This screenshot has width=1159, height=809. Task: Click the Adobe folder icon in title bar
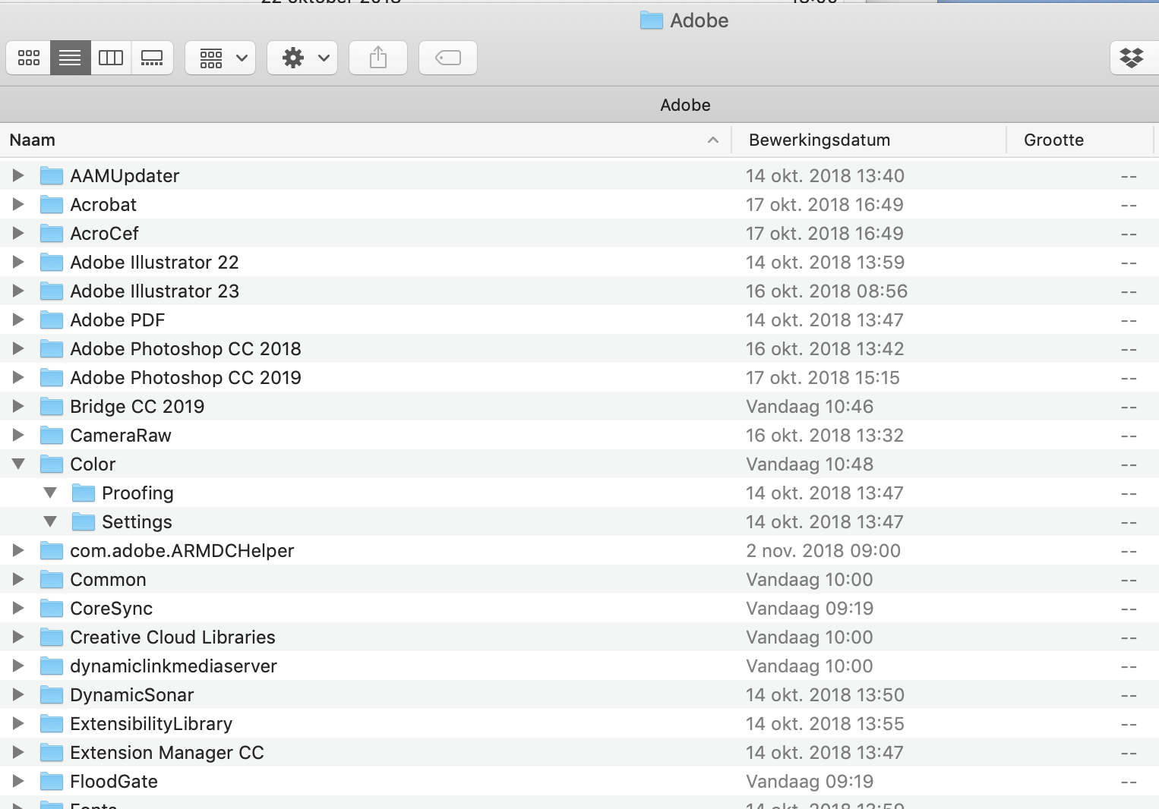[x=652, y=20]
